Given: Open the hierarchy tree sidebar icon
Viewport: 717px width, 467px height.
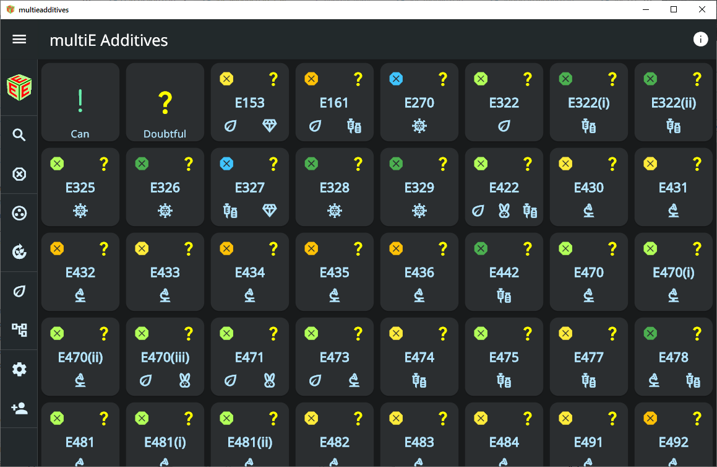Looking at the screenshot, I should click(19, 330).
